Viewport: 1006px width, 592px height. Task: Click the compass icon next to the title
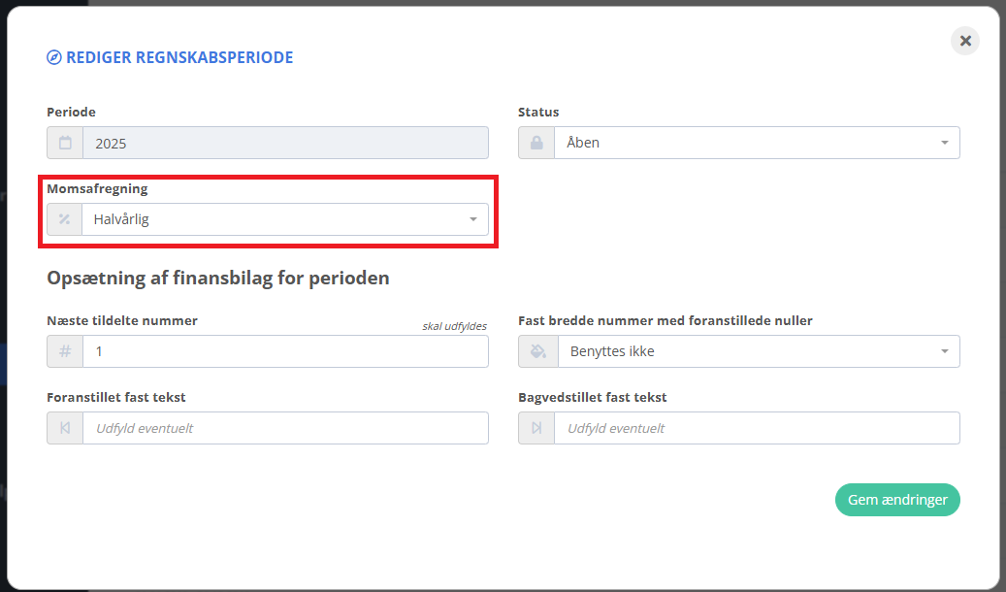point(54,57)
